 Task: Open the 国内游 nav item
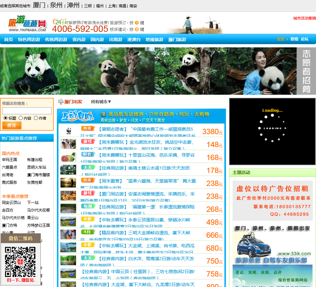click(97, 39)
